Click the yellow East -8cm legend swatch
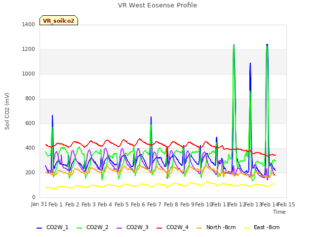 [247, 228]
